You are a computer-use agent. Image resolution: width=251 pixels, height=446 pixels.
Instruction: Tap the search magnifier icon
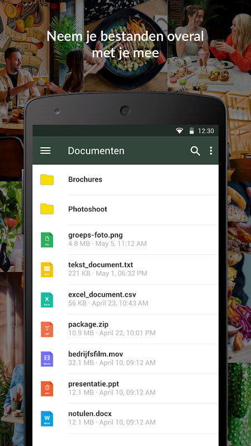(x=195, y=151)
